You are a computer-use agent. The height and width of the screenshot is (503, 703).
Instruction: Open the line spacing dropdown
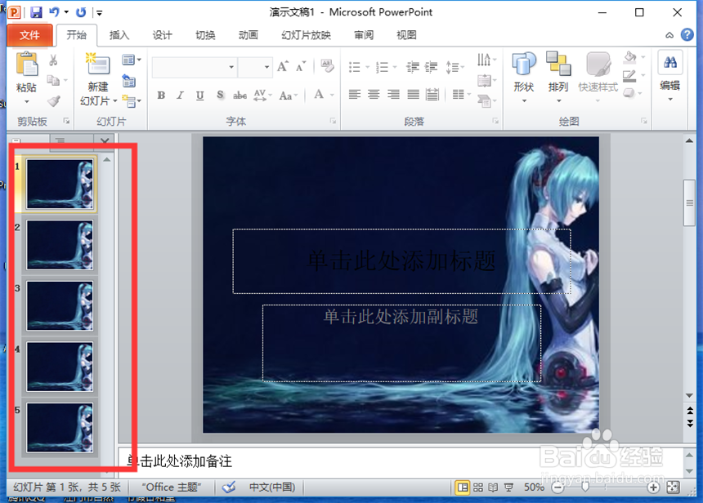pos(454,67)
